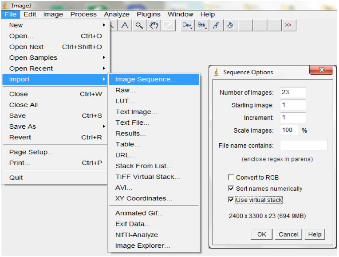Open the Dev developer menu tool
The image size is (339, 257).
(x=187, y=26)
